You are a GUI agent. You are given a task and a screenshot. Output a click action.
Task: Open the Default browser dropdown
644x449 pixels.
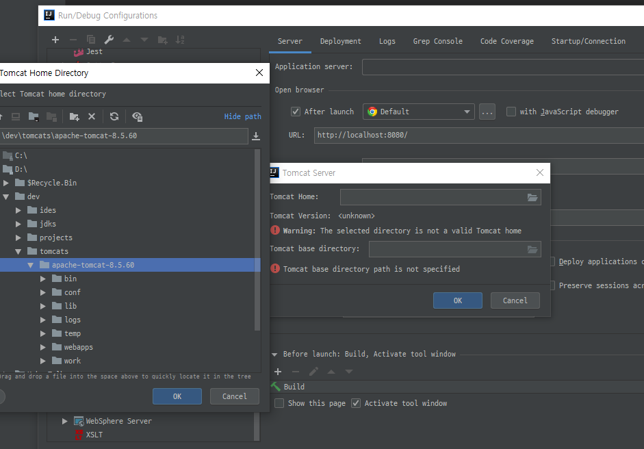(x=419, y=112)
